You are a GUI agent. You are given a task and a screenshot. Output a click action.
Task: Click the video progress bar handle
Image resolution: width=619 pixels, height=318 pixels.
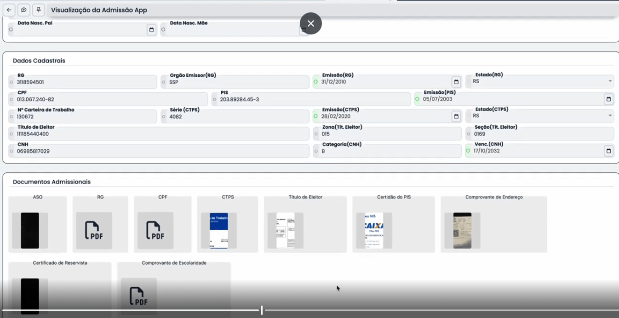tap(262, 310)
